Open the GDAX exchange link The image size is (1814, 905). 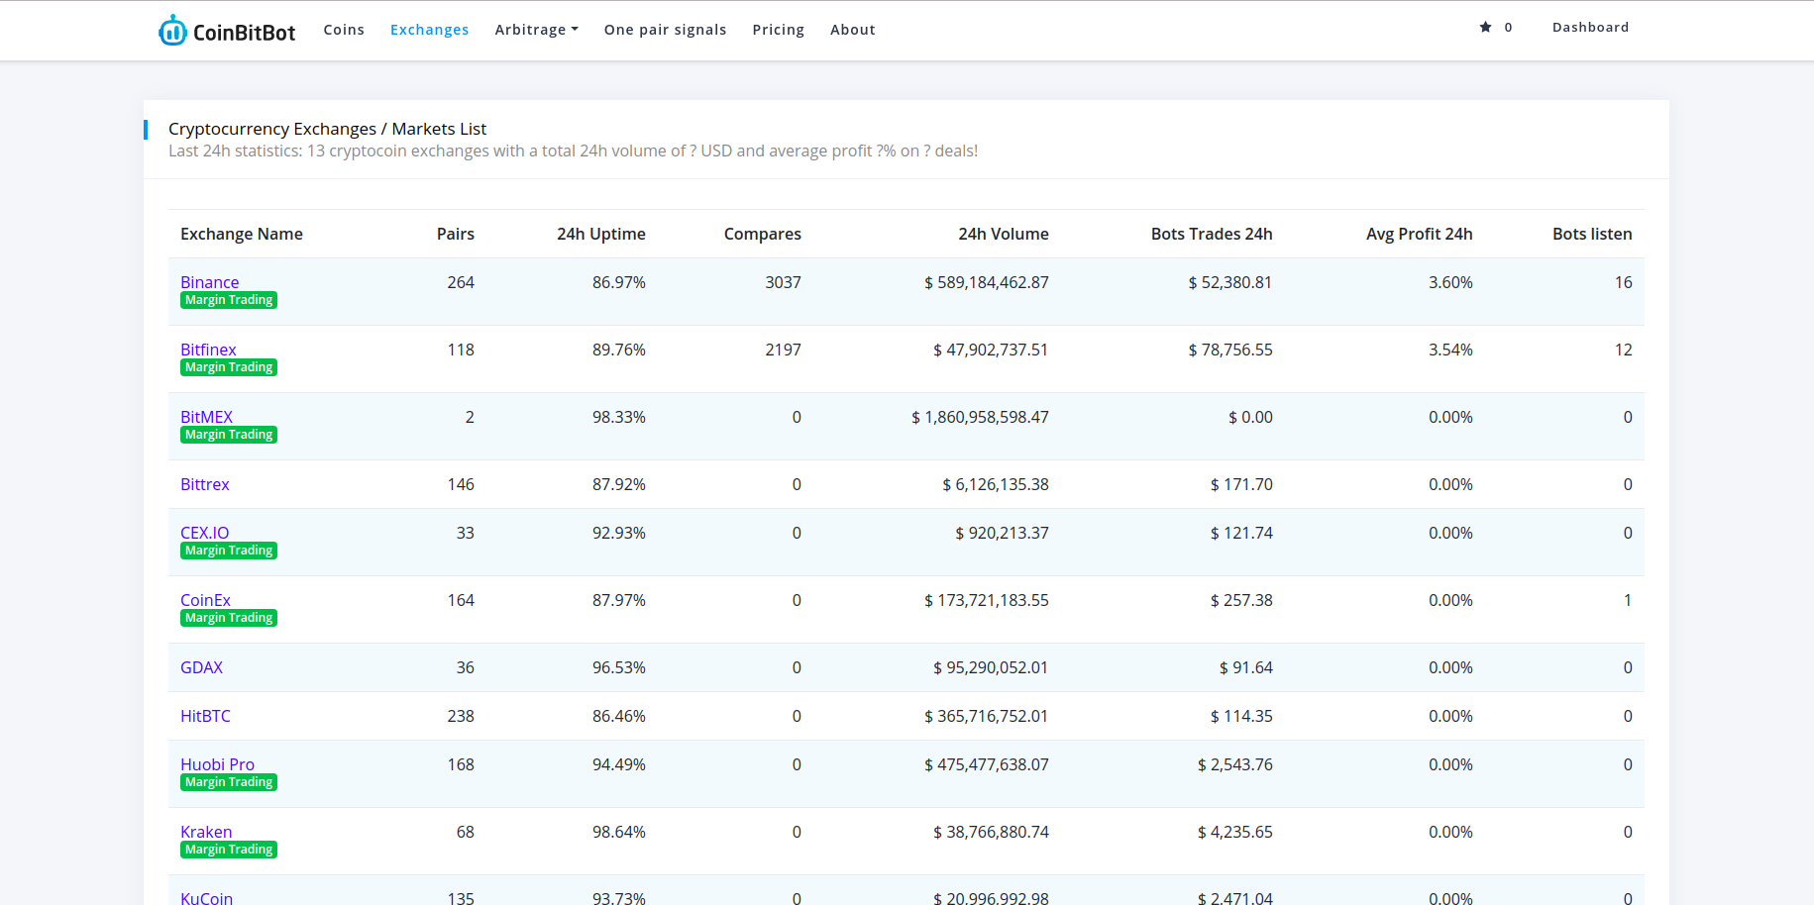click(x=201, y=667)
